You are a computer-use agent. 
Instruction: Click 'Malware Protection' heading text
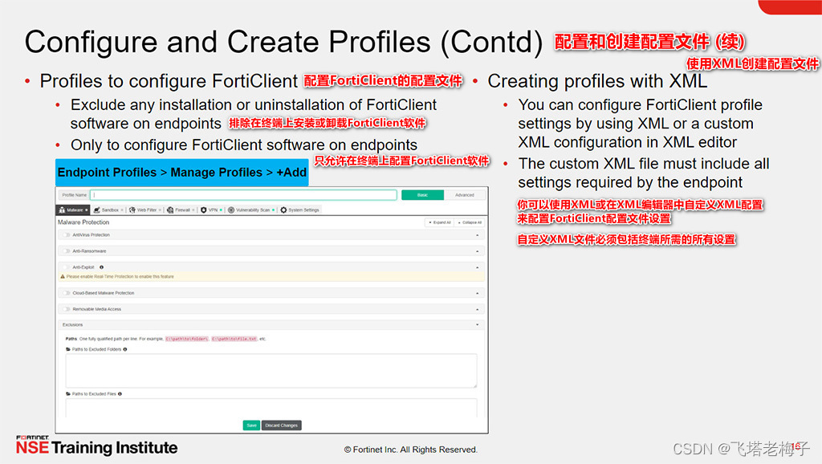point(83,222)
